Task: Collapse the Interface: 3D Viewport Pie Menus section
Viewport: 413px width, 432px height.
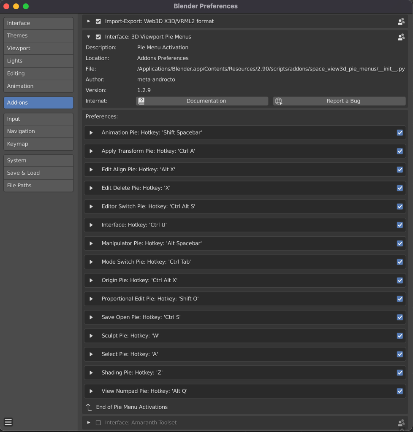Action: click(x=89, y=37)
